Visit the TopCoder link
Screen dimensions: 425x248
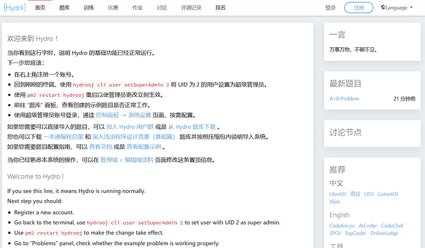click(355, 233)
